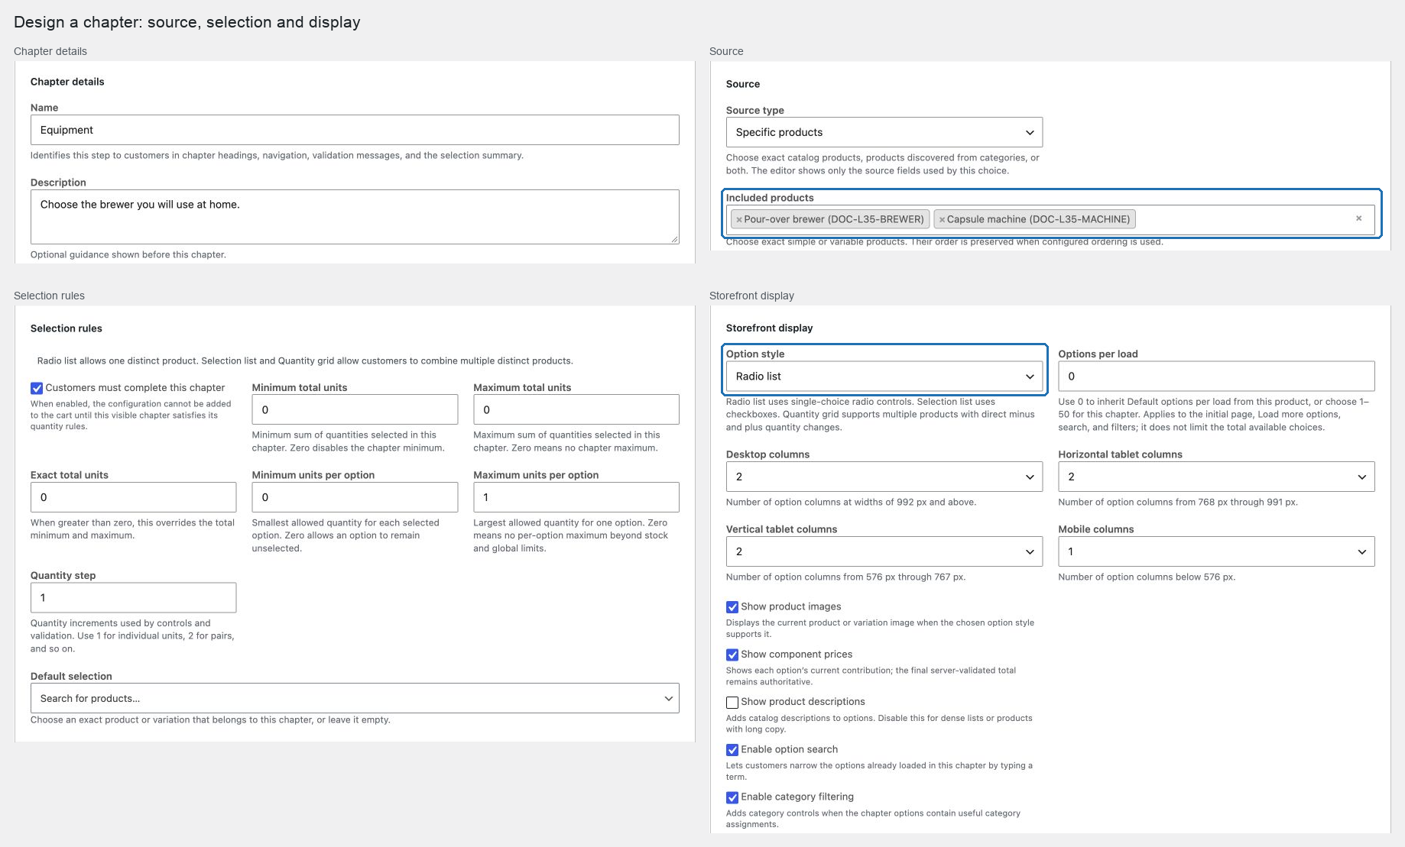
Task: Click the Pour-over brewer (DOC-L35-BREWER) tag text
Action: [834, 219]
